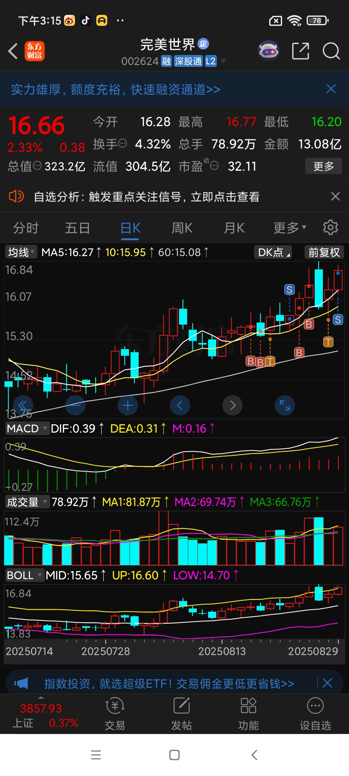Screen dimensions: 349x776
Task: Open stock search magnifier
Action: click(x=331, y=51)
